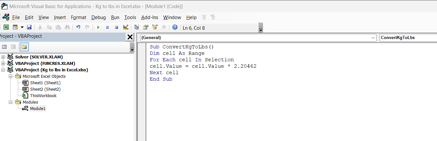437x141 pixels.
Task: Open the Project Explorer toolbar icon
Action: tap(137, 27)
